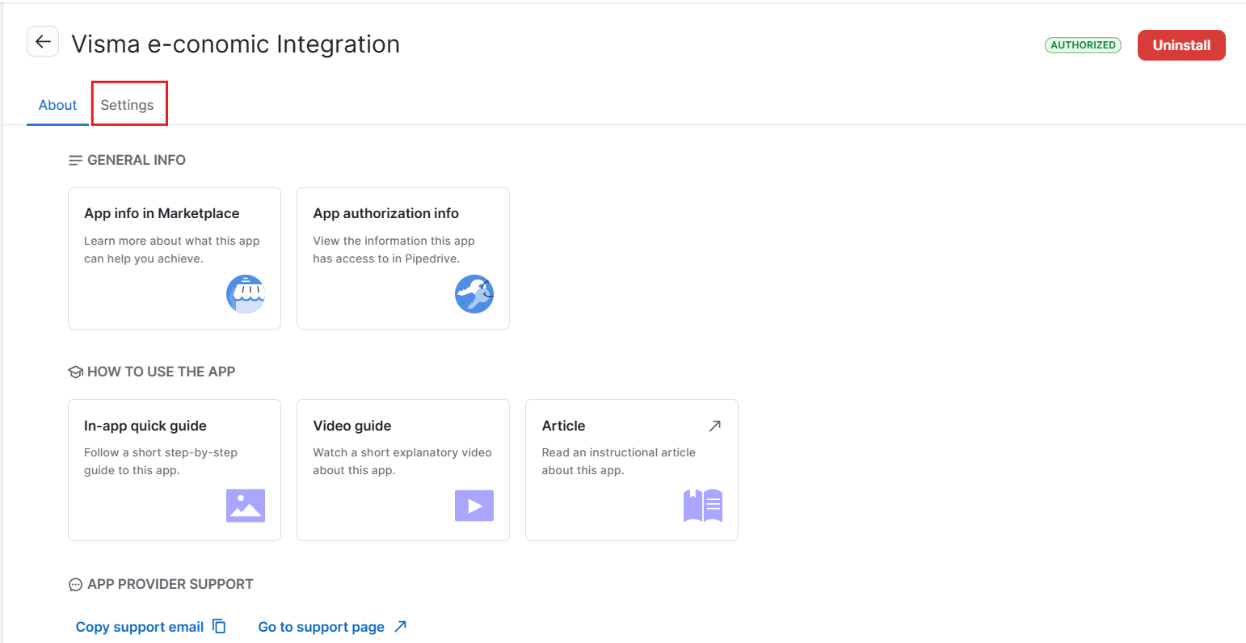Go to the support page link
Screen dimensions: 1246x643
click(322, 627)
